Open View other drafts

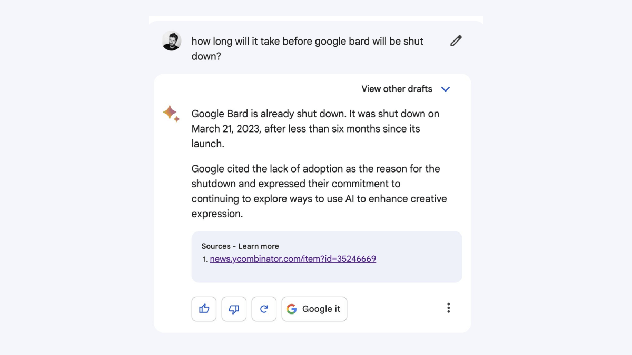point(397,89)
